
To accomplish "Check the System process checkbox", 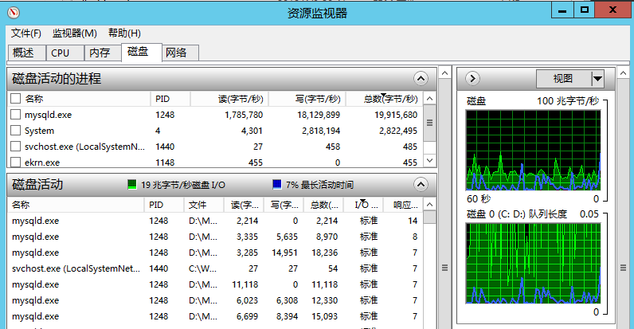I will [x=15, y=131].
